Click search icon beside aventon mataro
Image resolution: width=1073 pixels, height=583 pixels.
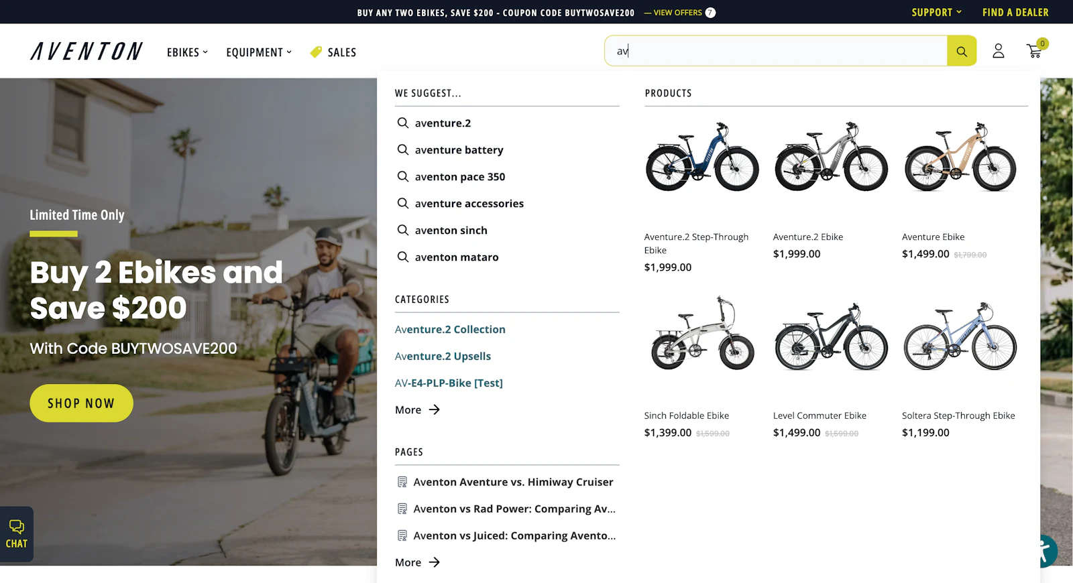[x=403, y=257]
